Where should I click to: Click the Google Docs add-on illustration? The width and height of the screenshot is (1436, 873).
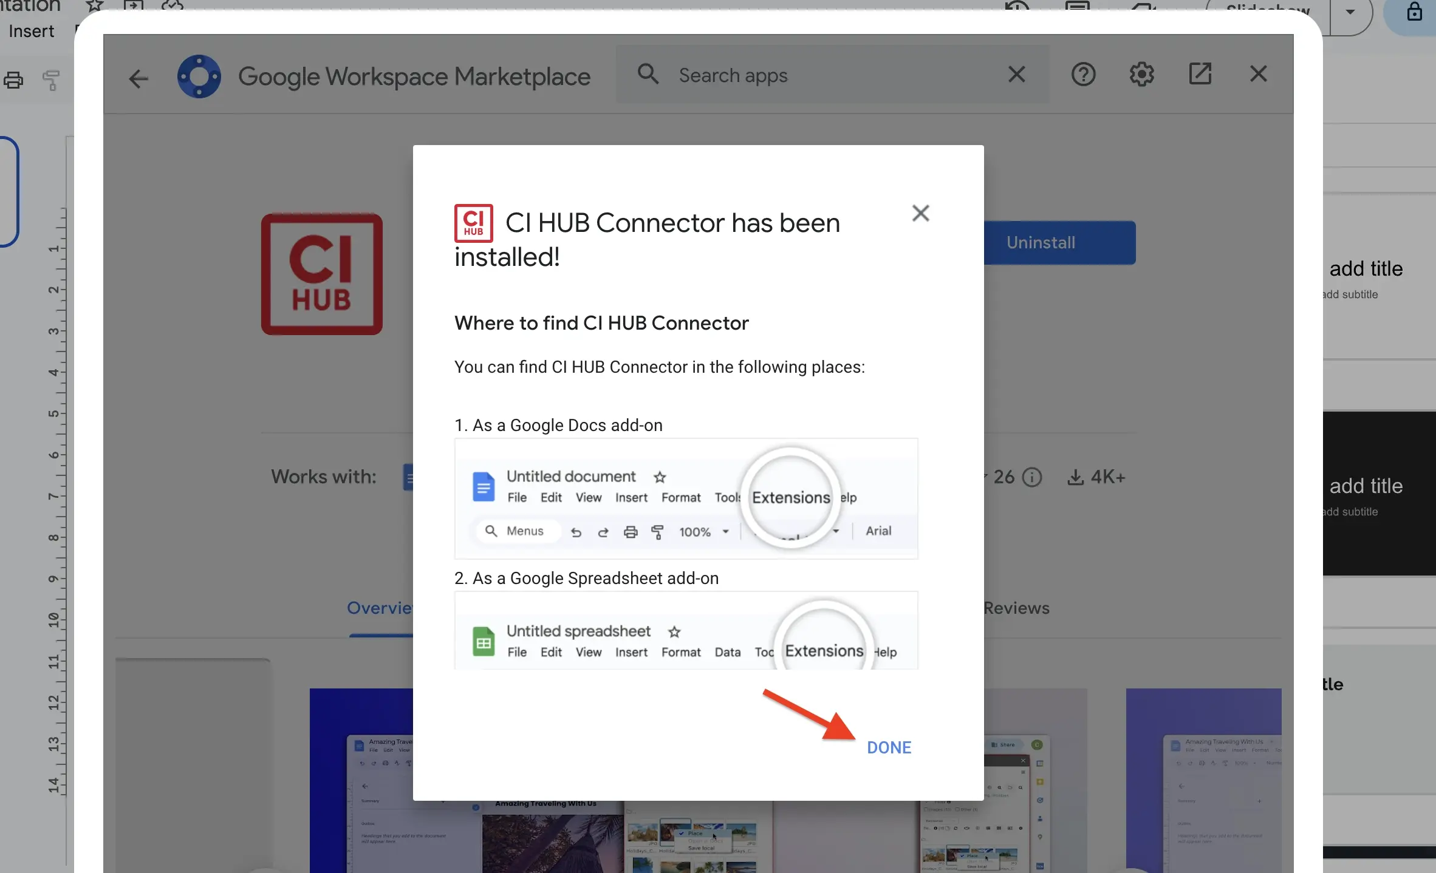coord(686,498)
